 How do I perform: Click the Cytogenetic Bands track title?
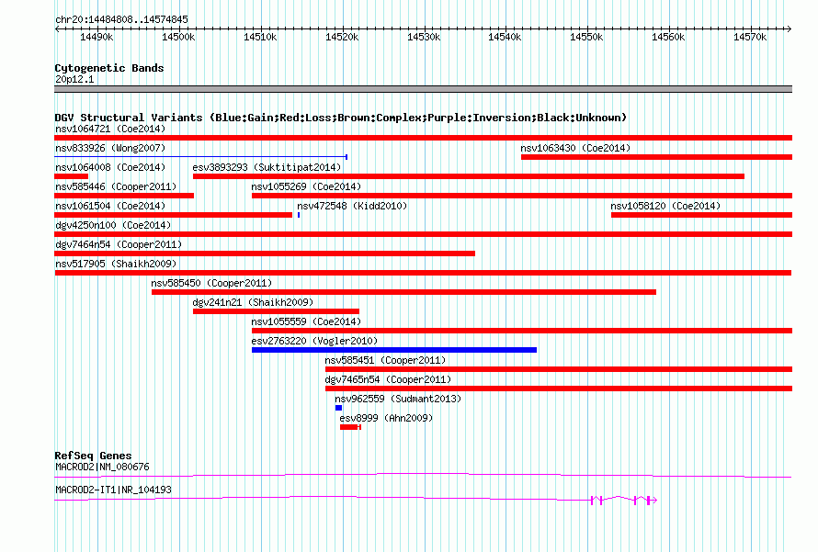109,68
